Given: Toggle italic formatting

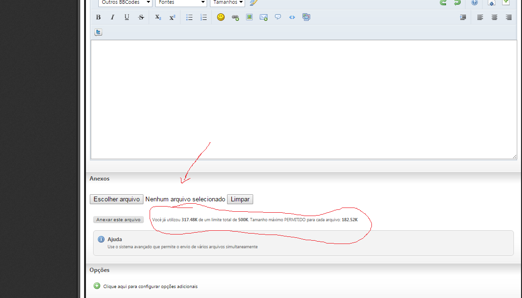Looking at the screenshot, I should (x=113, y=17).
